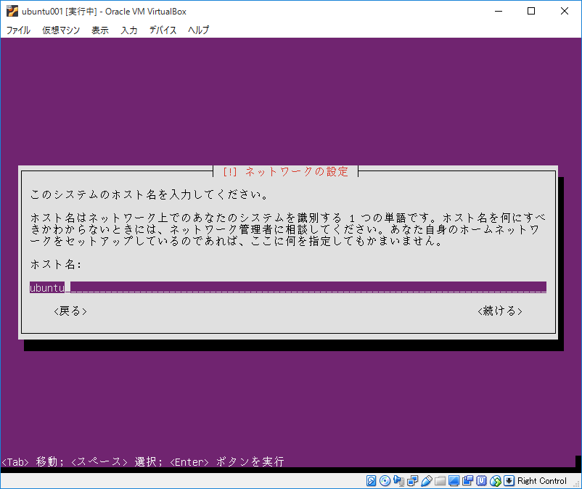Open the USB devices status icon
582x489 pixels.
pos(425,480)
